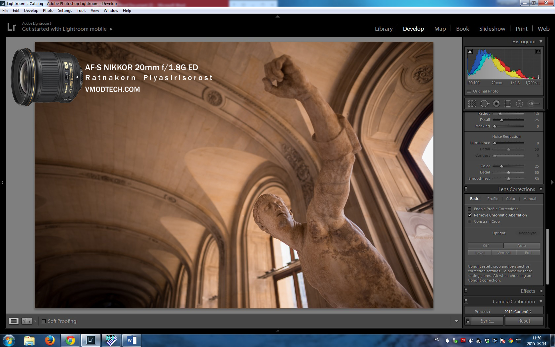Toggle the Lens Corrections panel switch
This screenshot has width=555, height=347.
pos(466,189)
